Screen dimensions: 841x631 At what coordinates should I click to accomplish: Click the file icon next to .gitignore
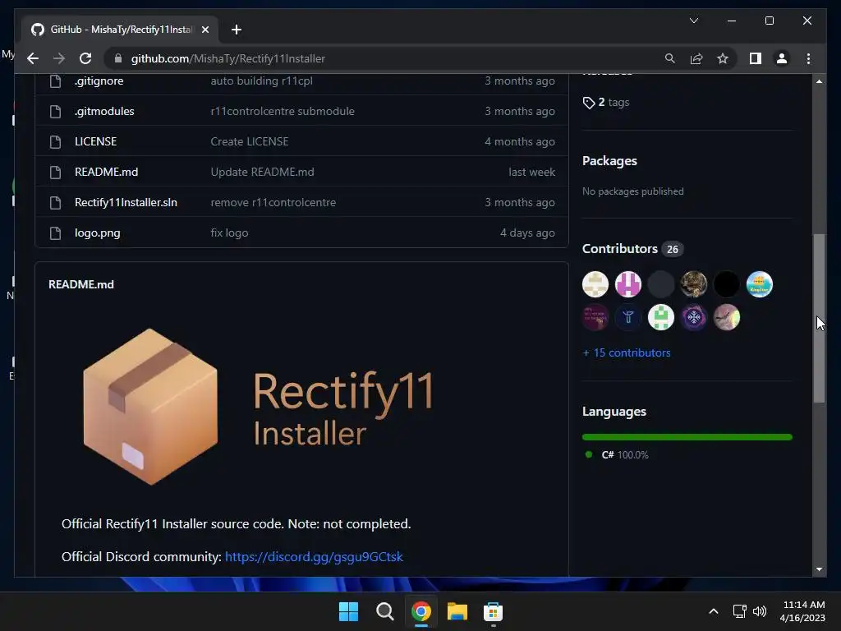coord(55,81)
